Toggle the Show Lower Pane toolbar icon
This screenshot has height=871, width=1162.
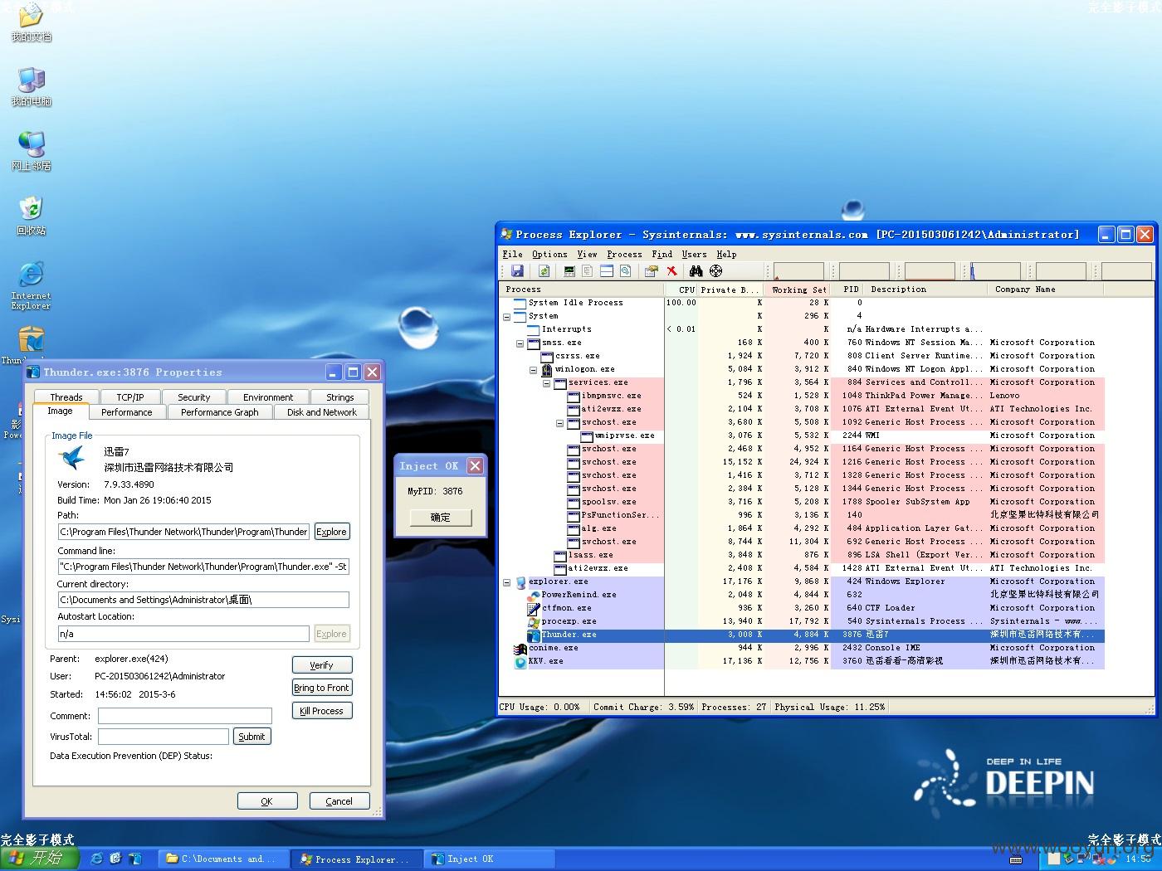click(607, 271)
